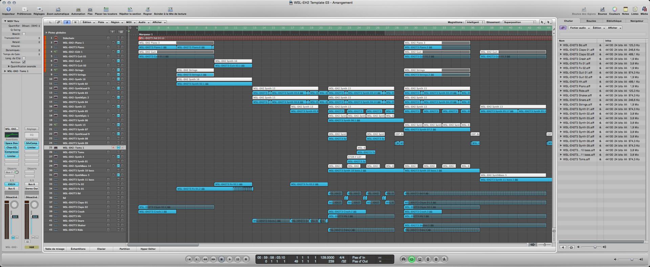650x267 pixels.
Task: Click the duplicate track button
Action: (121, 32)
